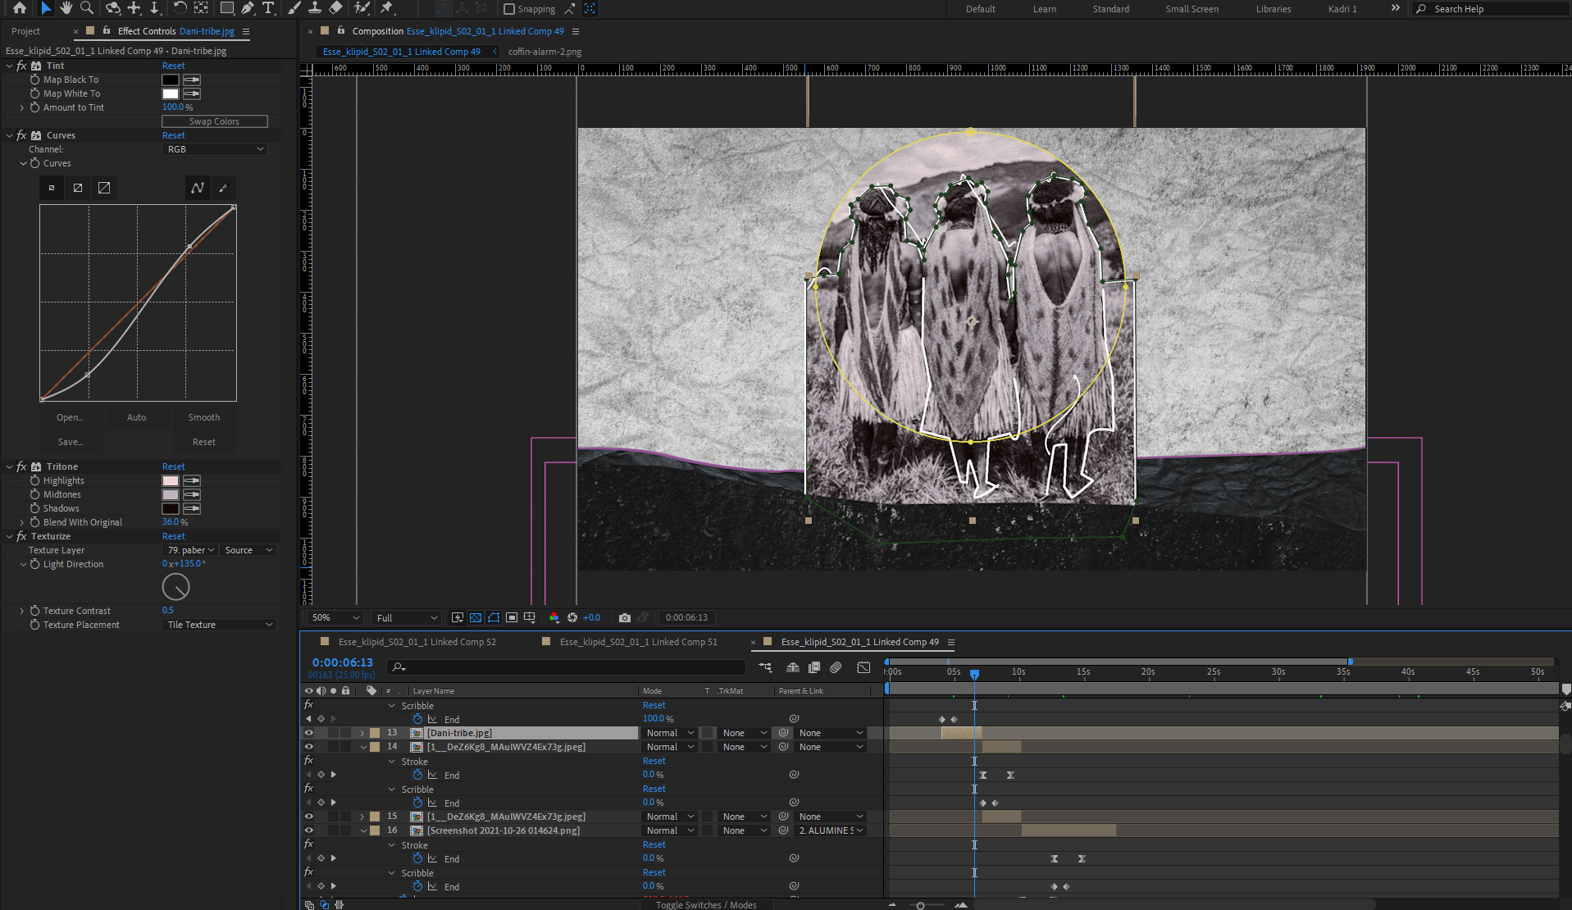Click the Swap Colors button
1572x910 pixels.
tap(215, 121)
